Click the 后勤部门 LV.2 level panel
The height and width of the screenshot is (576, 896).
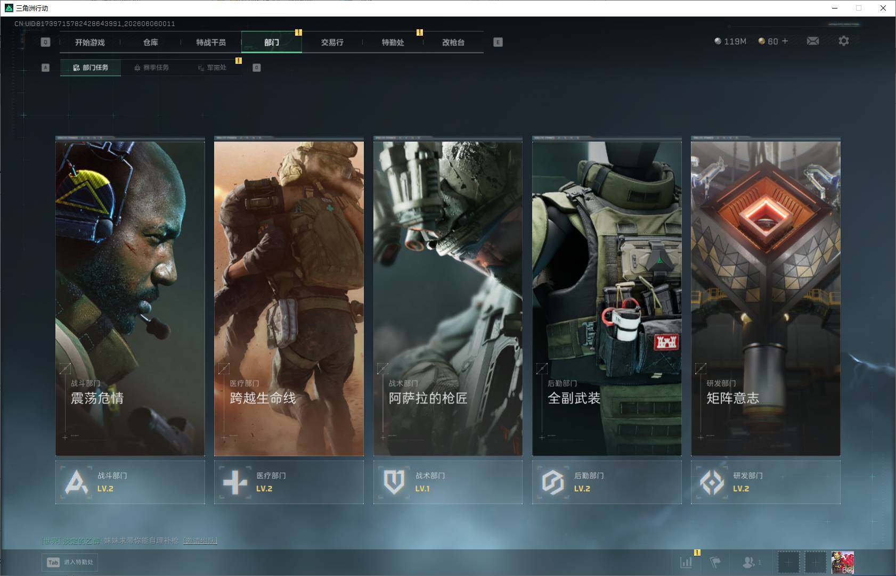click(607, 482)
